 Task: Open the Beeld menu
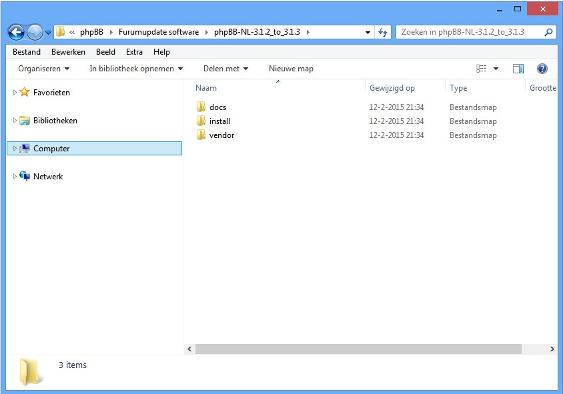[x=105, y=52]
